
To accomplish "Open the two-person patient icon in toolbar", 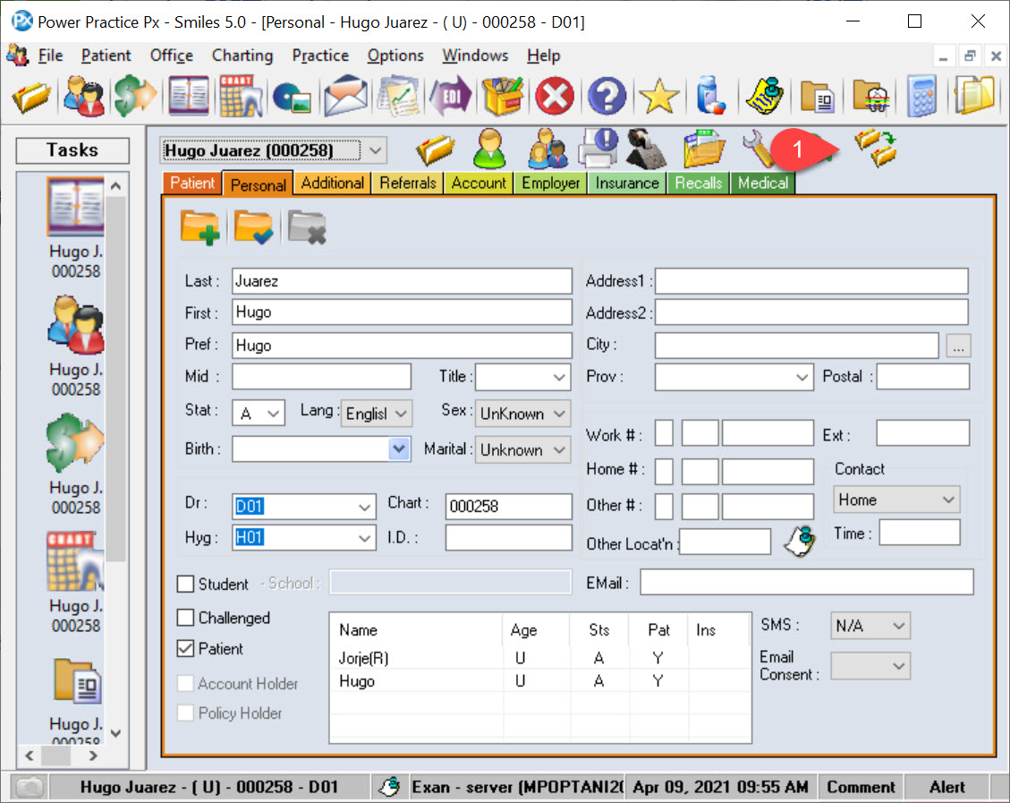I will 84,97.
